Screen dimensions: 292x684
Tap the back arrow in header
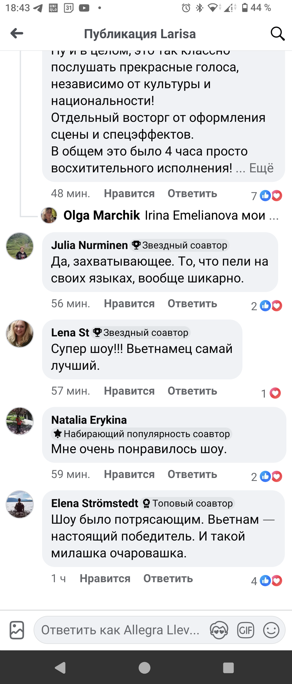(x=17, y=34)
